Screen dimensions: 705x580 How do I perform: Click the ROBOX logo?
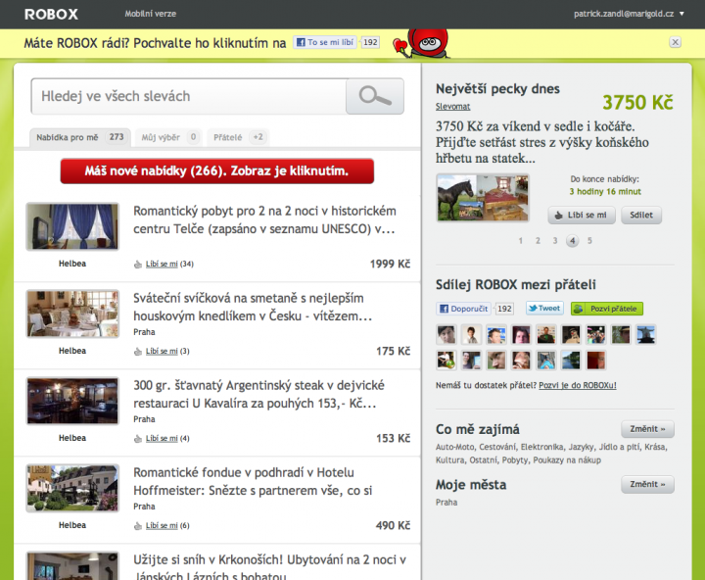coord(51,15)
